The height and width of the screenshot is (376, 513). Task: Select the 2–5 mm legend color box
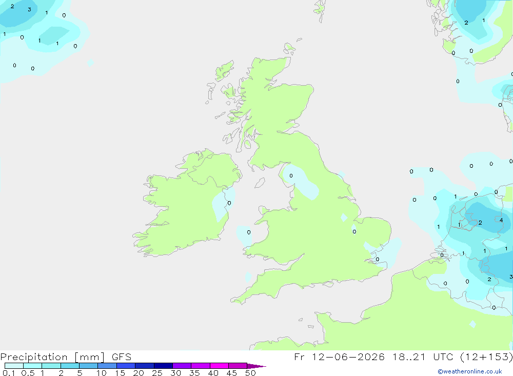point(70,366)
